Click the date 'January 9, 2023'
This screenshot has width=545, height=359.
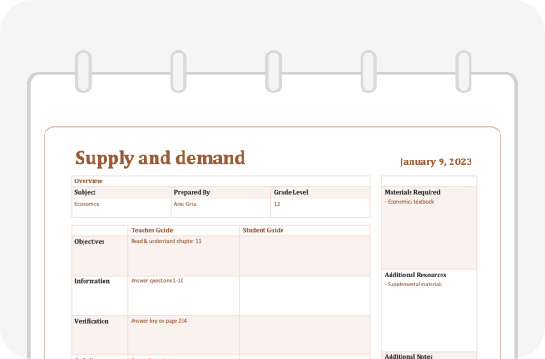click(x=436, y=161)
